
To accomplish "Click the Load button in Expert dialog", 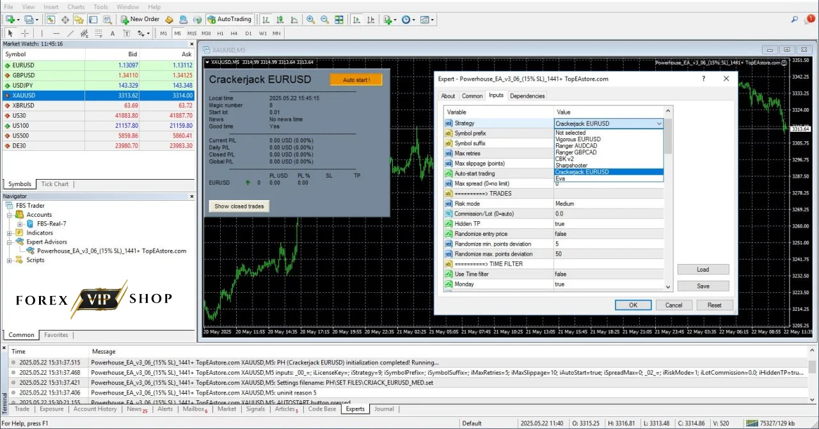I will pyautogui.click(x=703, y=269).
